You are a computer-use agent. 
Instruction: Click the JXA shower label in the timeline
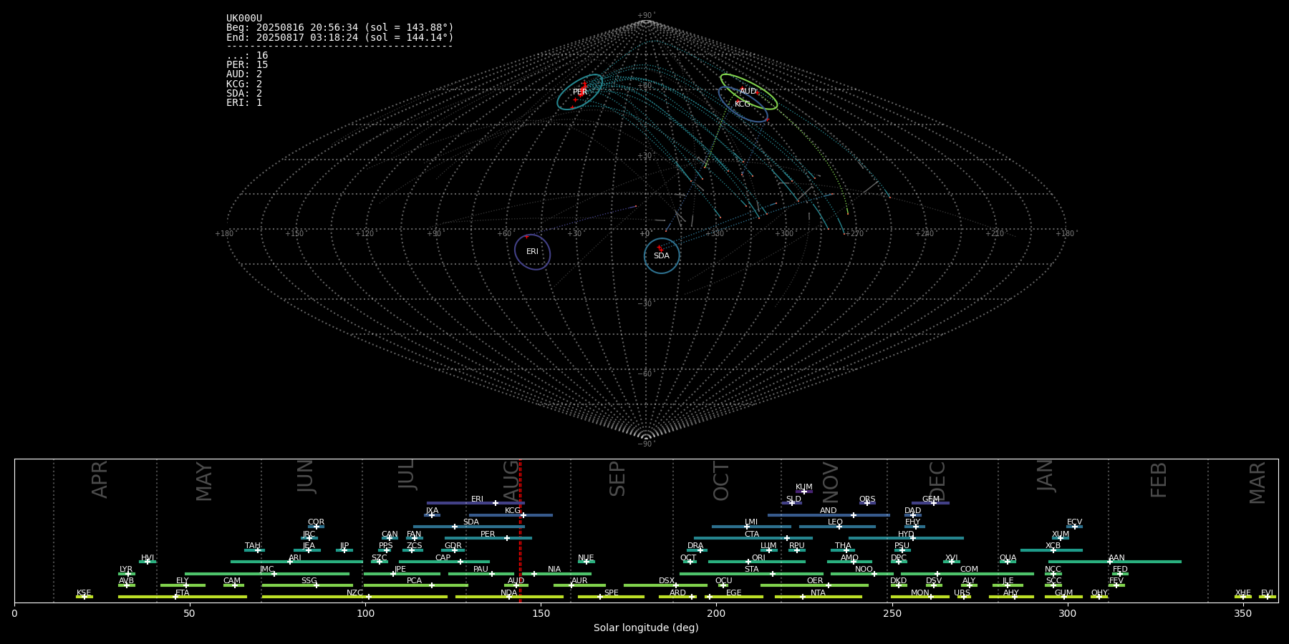pos(432,511)
